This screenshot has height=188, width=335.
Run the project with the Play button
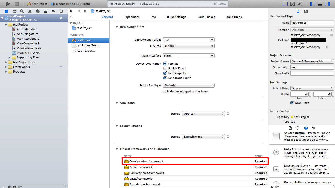click(8, 4)
